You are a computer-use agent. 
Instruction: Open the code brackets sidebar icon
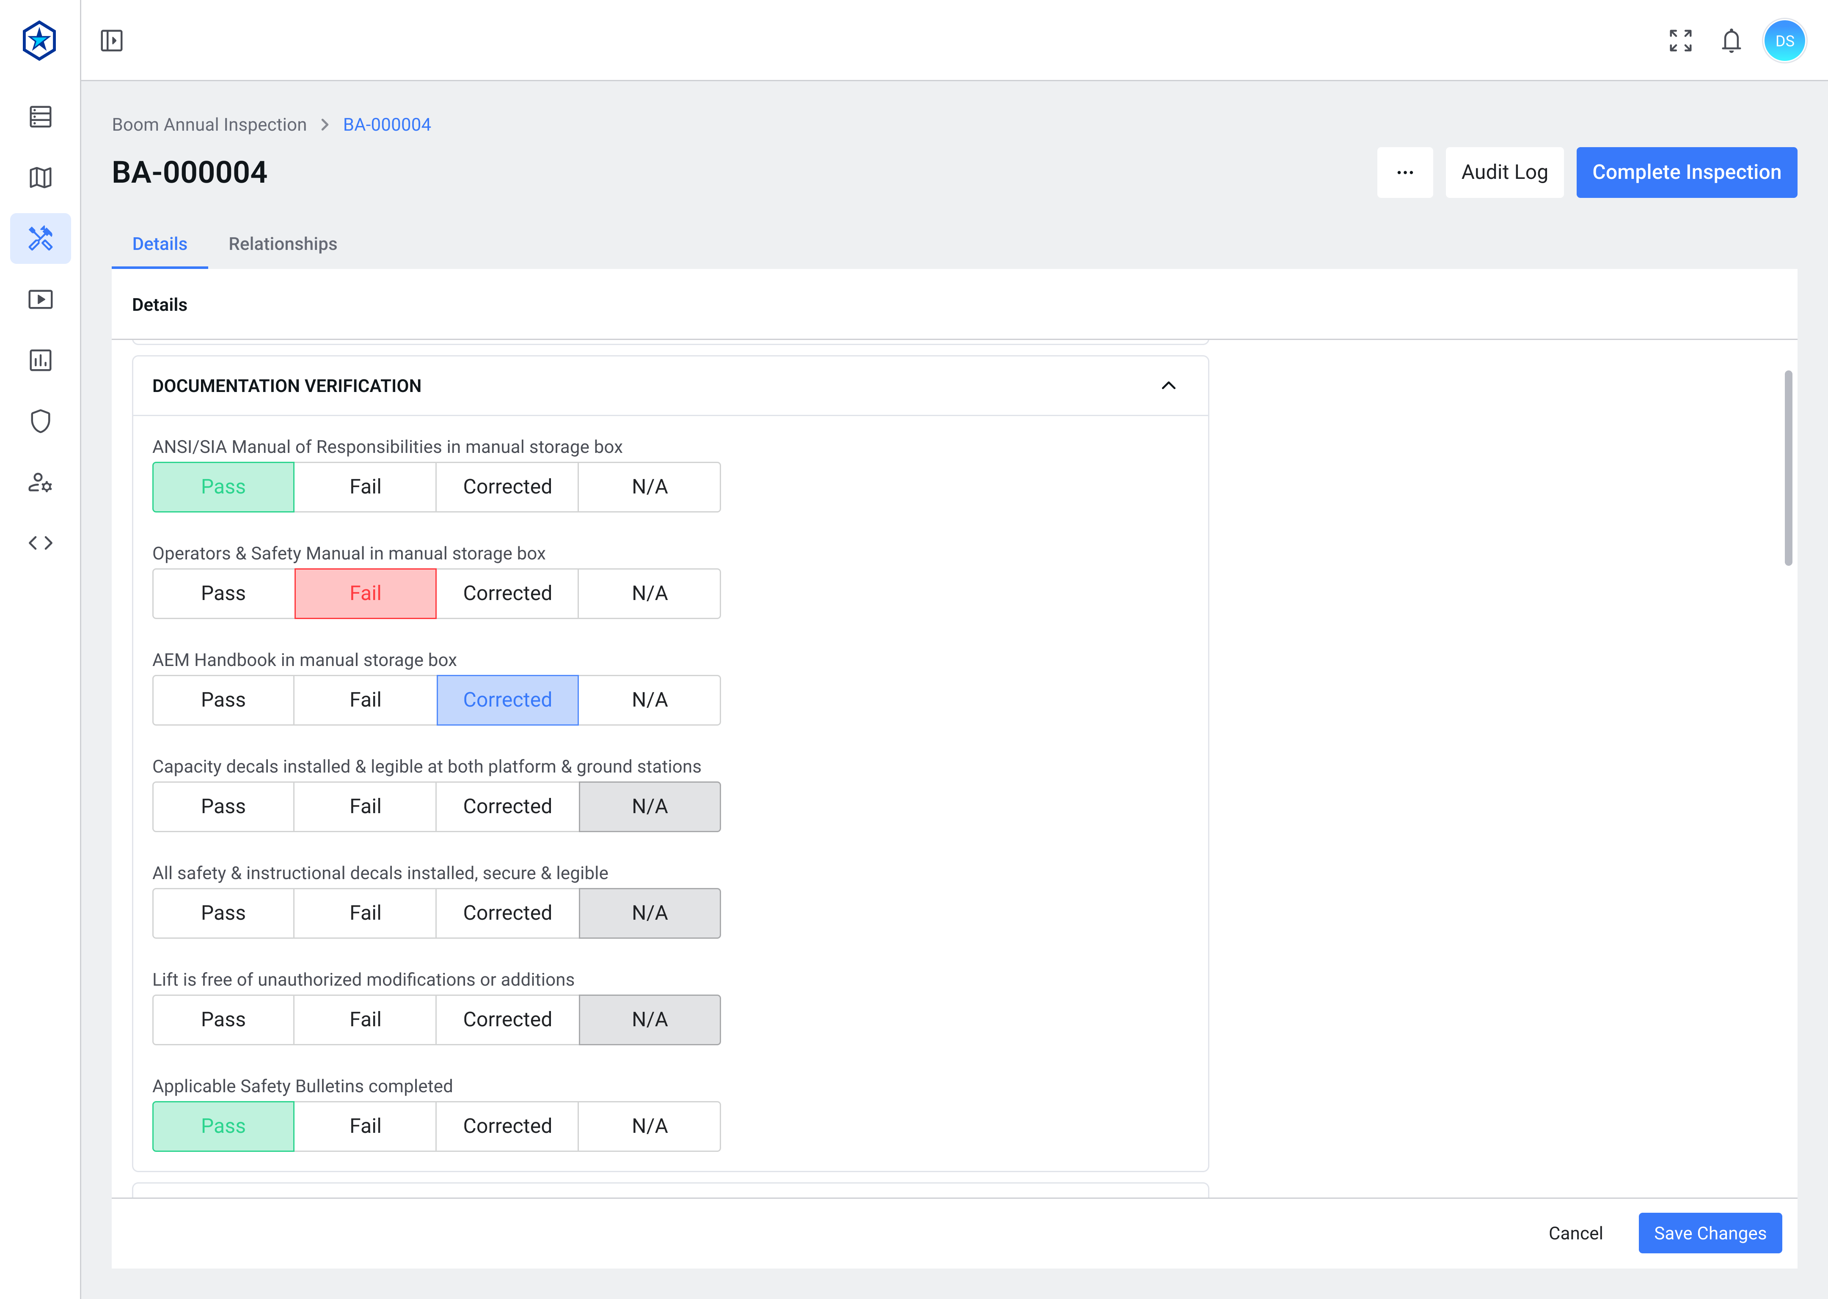(40, 543)
